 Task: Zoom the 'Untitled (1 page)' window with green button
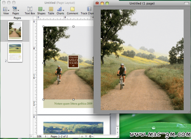click(107, 3)
